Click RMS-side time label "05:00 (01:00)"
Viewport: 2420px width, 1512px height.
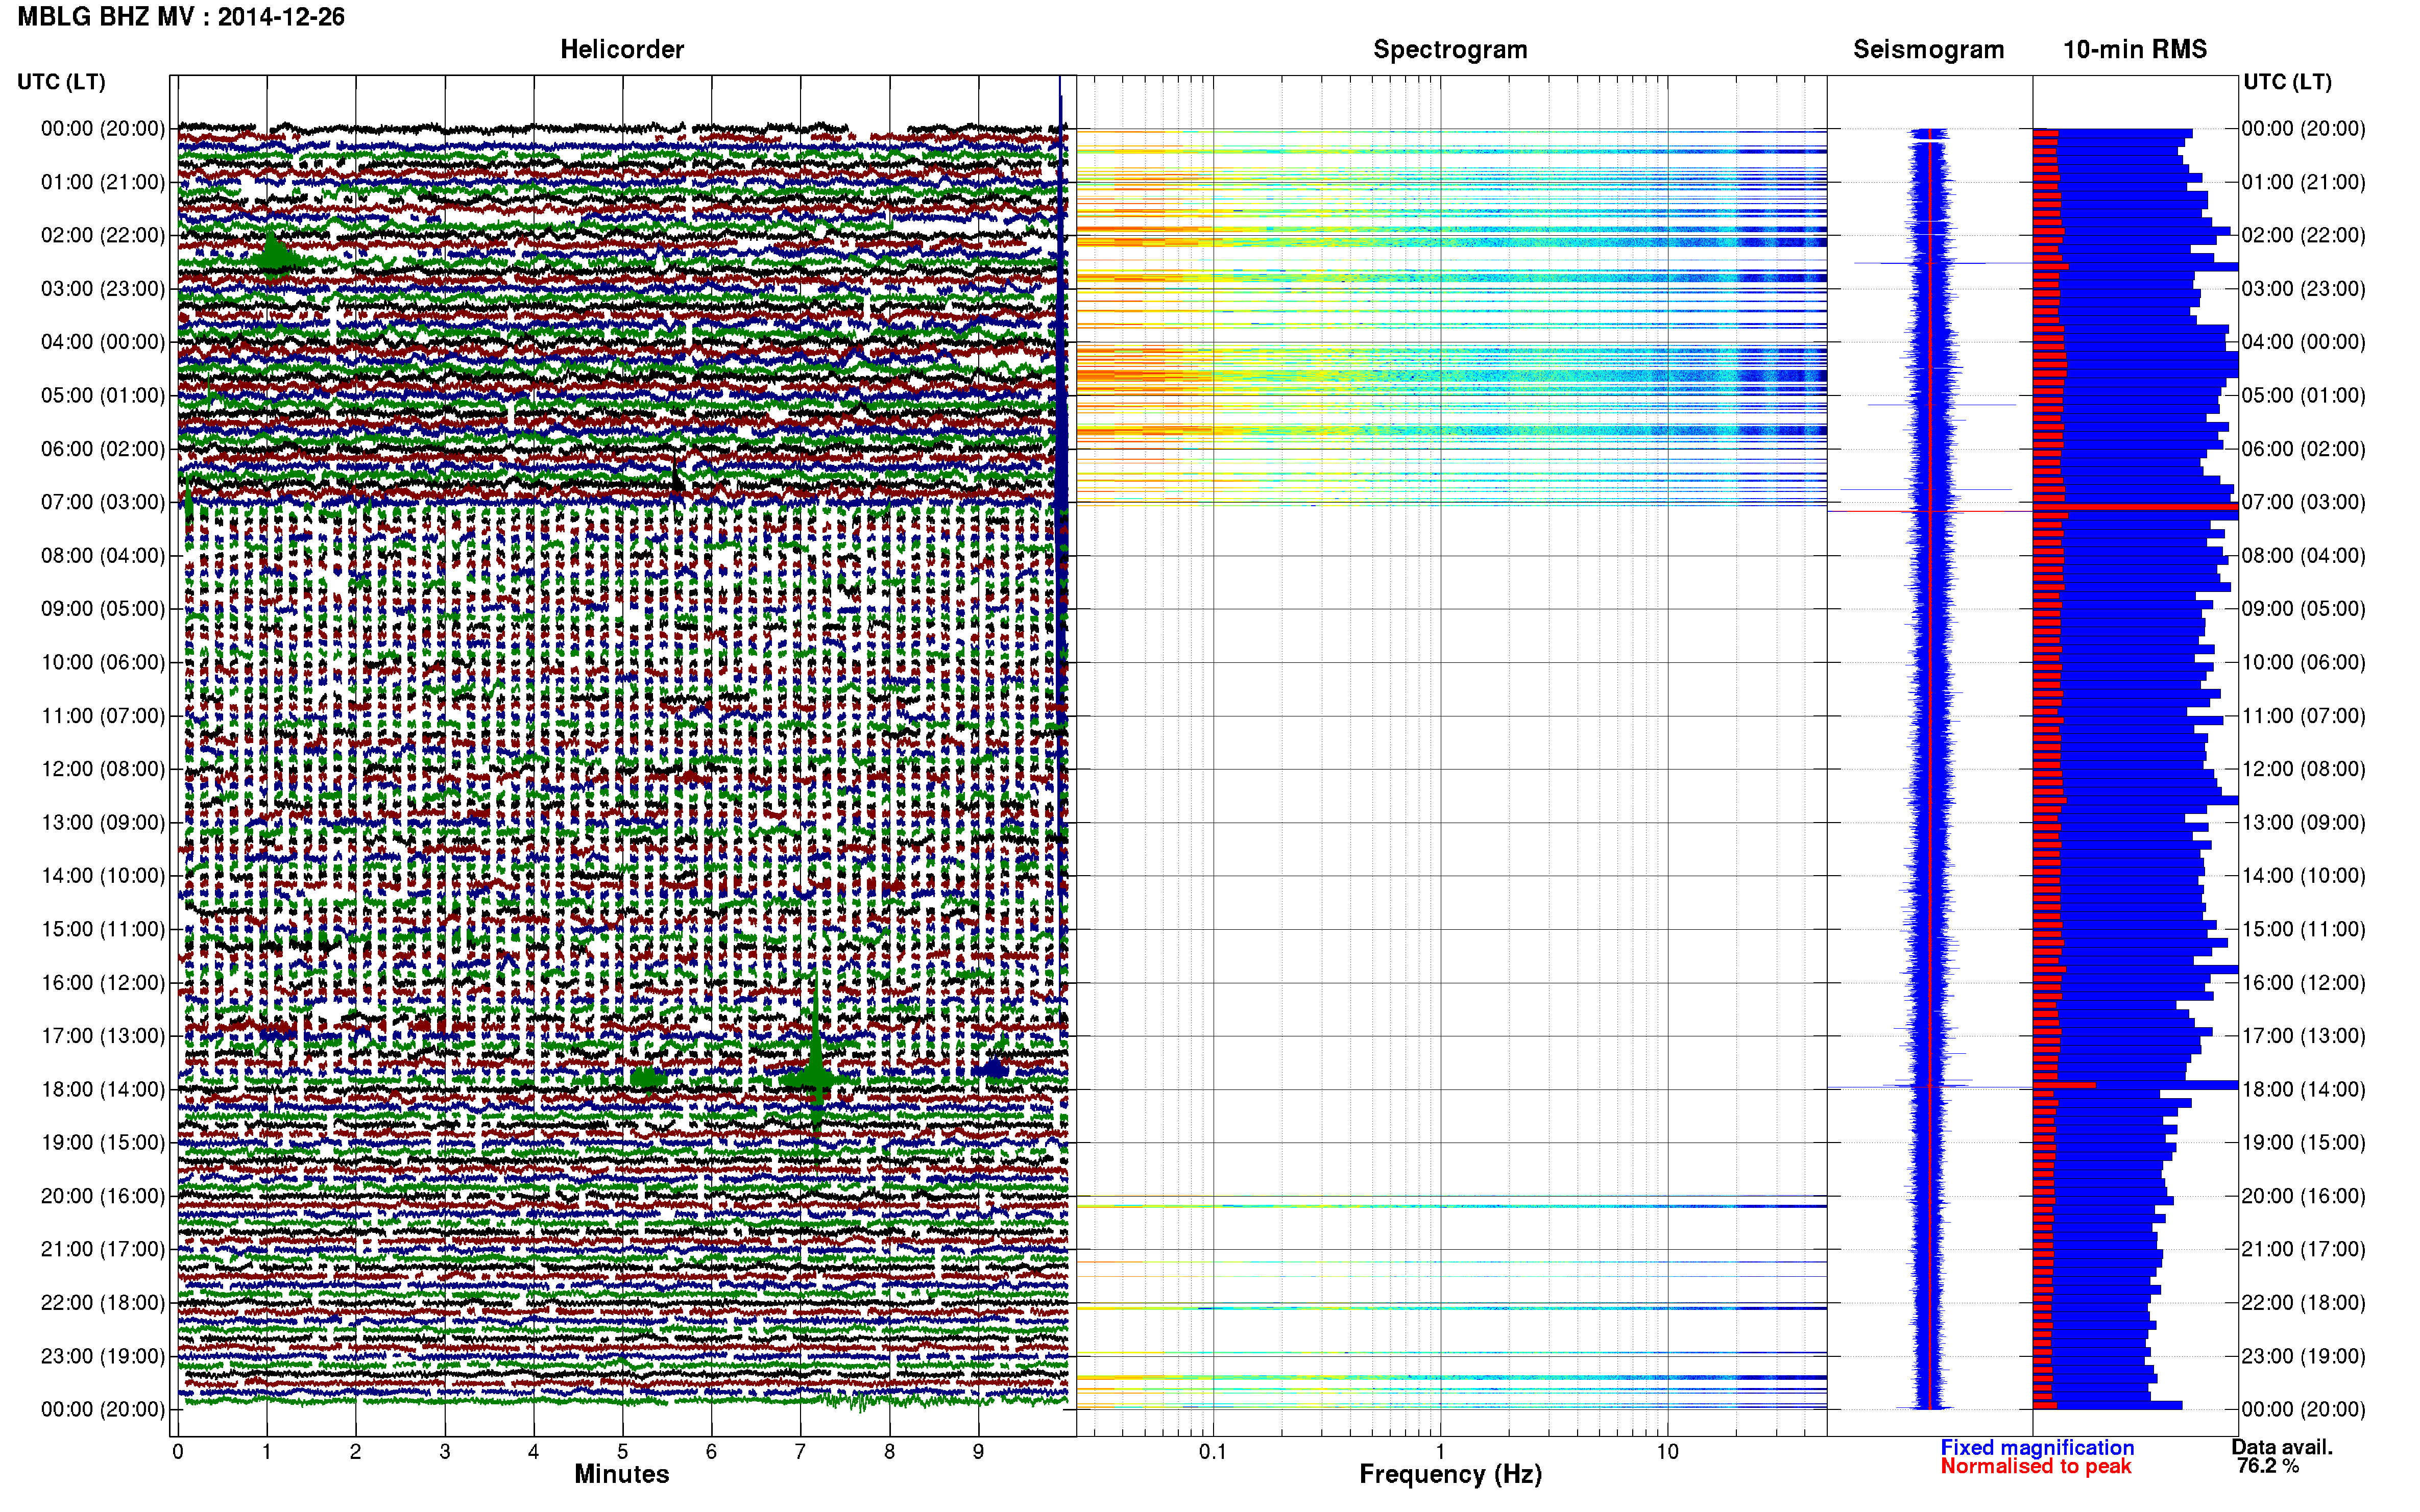[x=2303, y=395]
